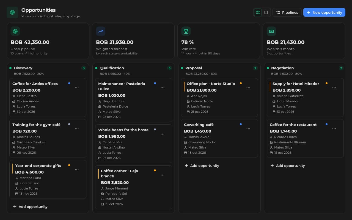Click the company icon beside Gimnasio Cumbre
352x220 pixels.
(14, 142)
